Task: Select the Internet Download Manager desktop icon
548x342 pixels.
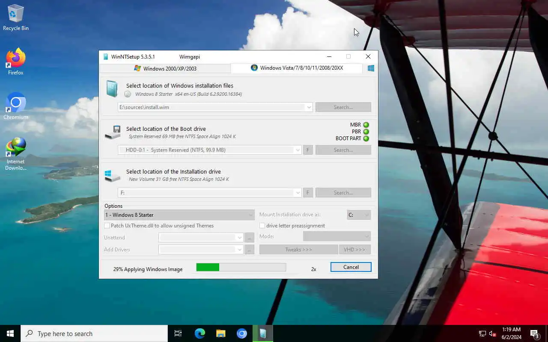Action: (x=16, y=153)
